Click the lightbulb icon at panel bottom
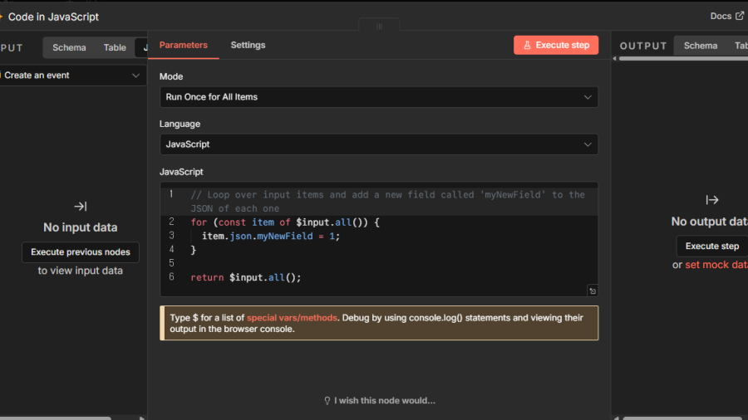Image resolution: width=748 pixels, height=420 pixels. [327, 401]
